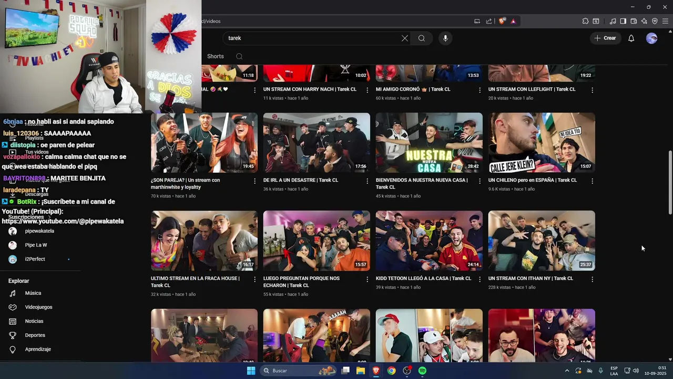This screenshot has width=673, height=379.
Task: Open the tab search icon in browser toolbar
Action: point(596,21)
